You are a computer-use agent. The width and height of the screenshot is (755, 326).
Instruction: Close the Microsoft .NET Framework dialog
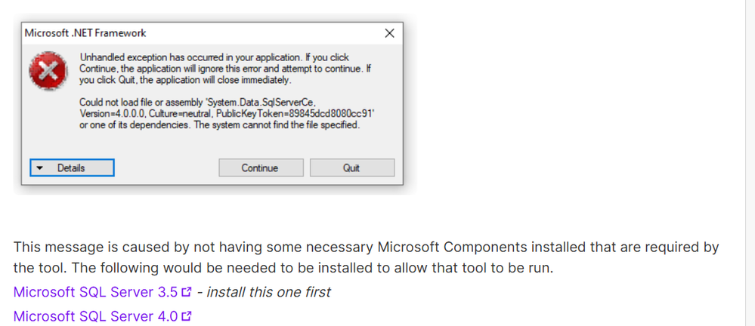(389, 33)
